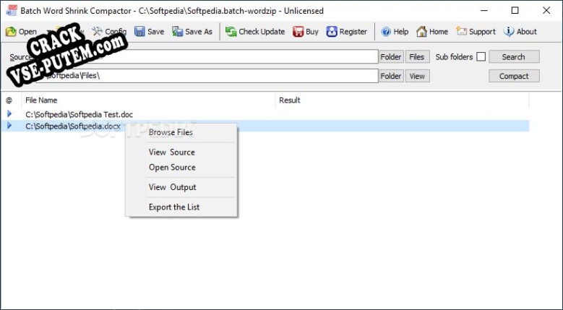Select the row C:\Softpedia\Softpedia Test.doc
The height and width of the screenshot is (310, 563).
pos(265,114)
